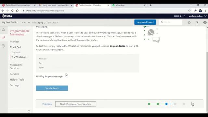Screen dimensions: 208x117
Task: Select Try SMS in the sidebar
Action: 16,53
